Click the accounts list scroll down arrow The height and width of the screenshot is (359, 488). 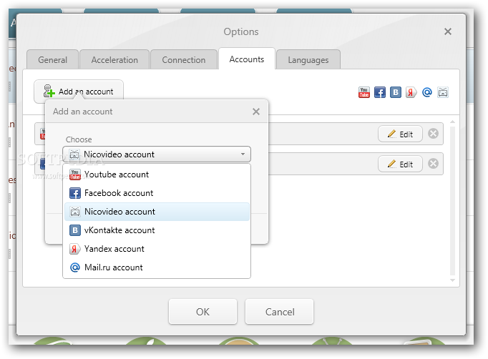point(452,280)
